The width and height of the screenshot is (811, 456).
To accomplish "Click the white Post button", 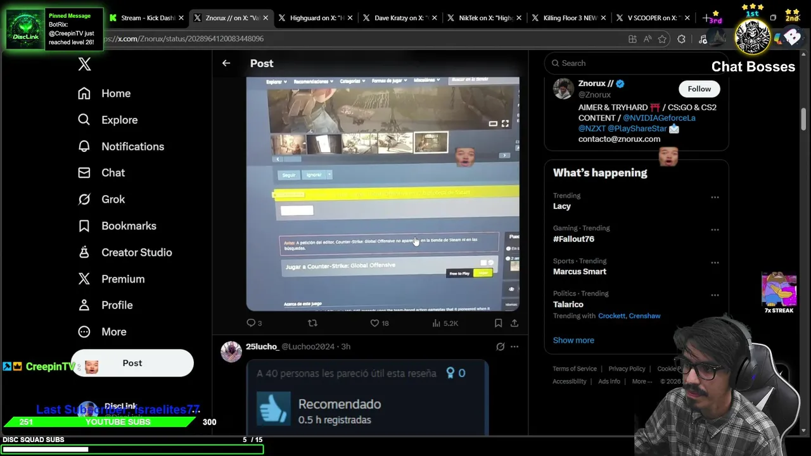I will pyautogui.click(x=132, y=363).
